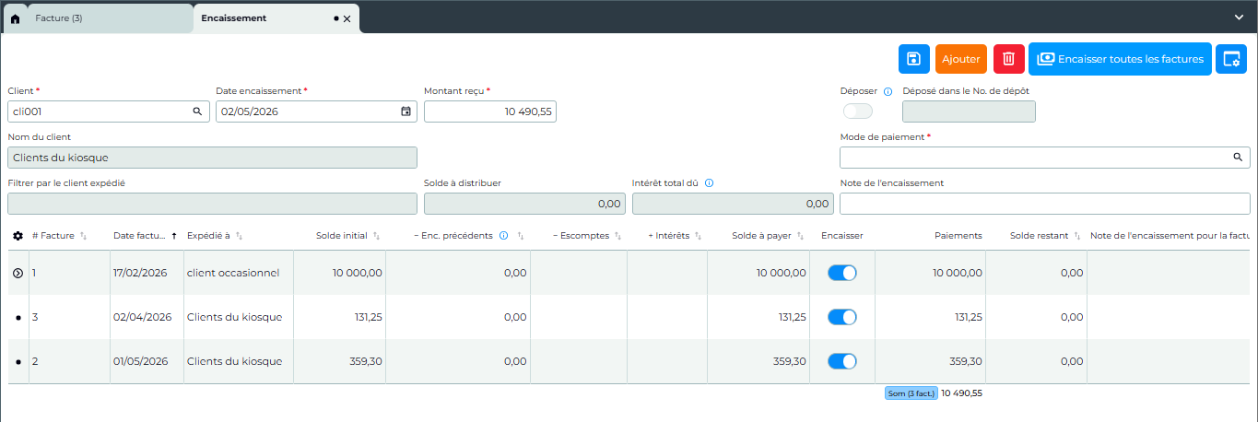Open the Date encaissement calendar picker
Viewport: 1258px width, 422px height.
(406, 111)
